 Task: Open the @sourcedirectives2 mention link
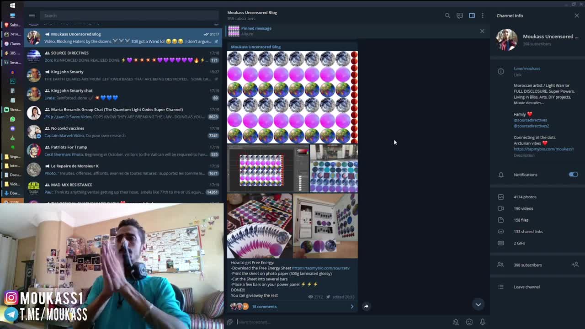[532, 126]
